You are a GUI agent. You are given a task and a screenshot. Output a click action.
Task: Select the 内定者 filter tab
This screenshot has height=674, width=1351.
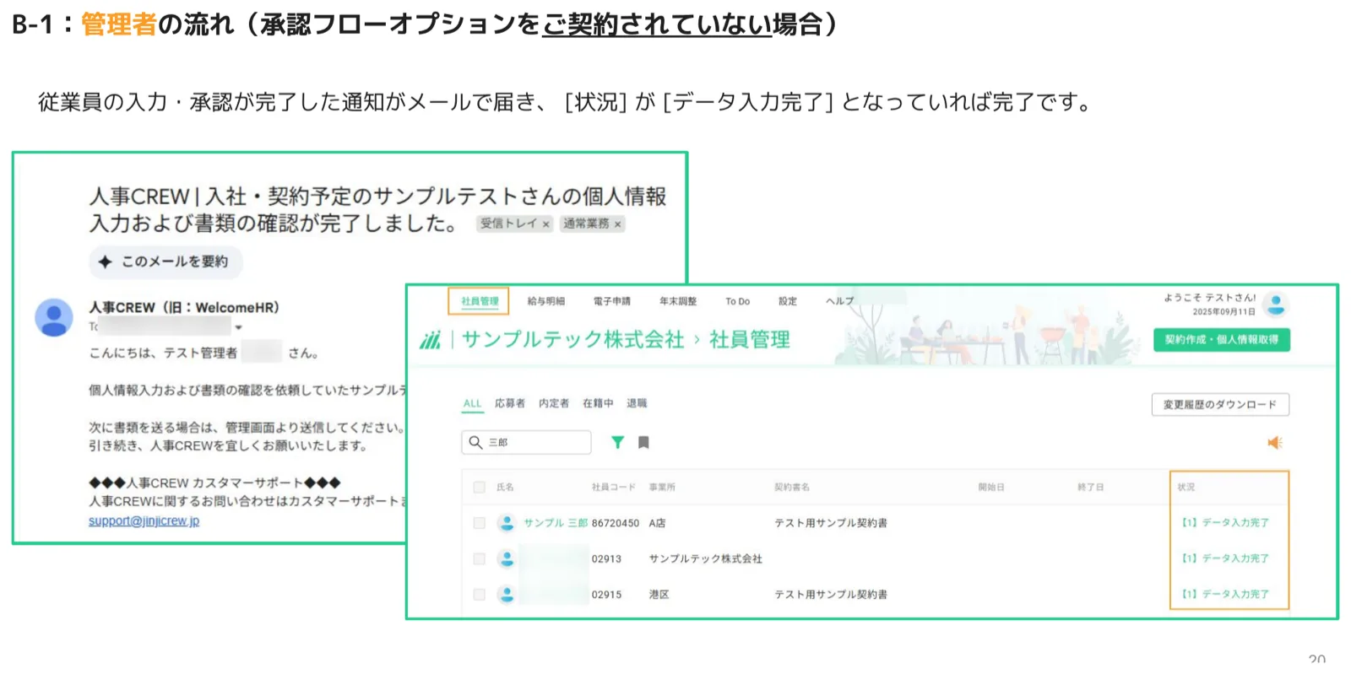(553, 403)
